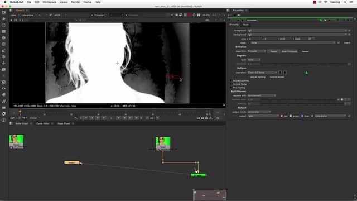This screenshot has height=201, width=357.
Task: Toggle the invert mask checkbox
Action: tap(342, 43)
